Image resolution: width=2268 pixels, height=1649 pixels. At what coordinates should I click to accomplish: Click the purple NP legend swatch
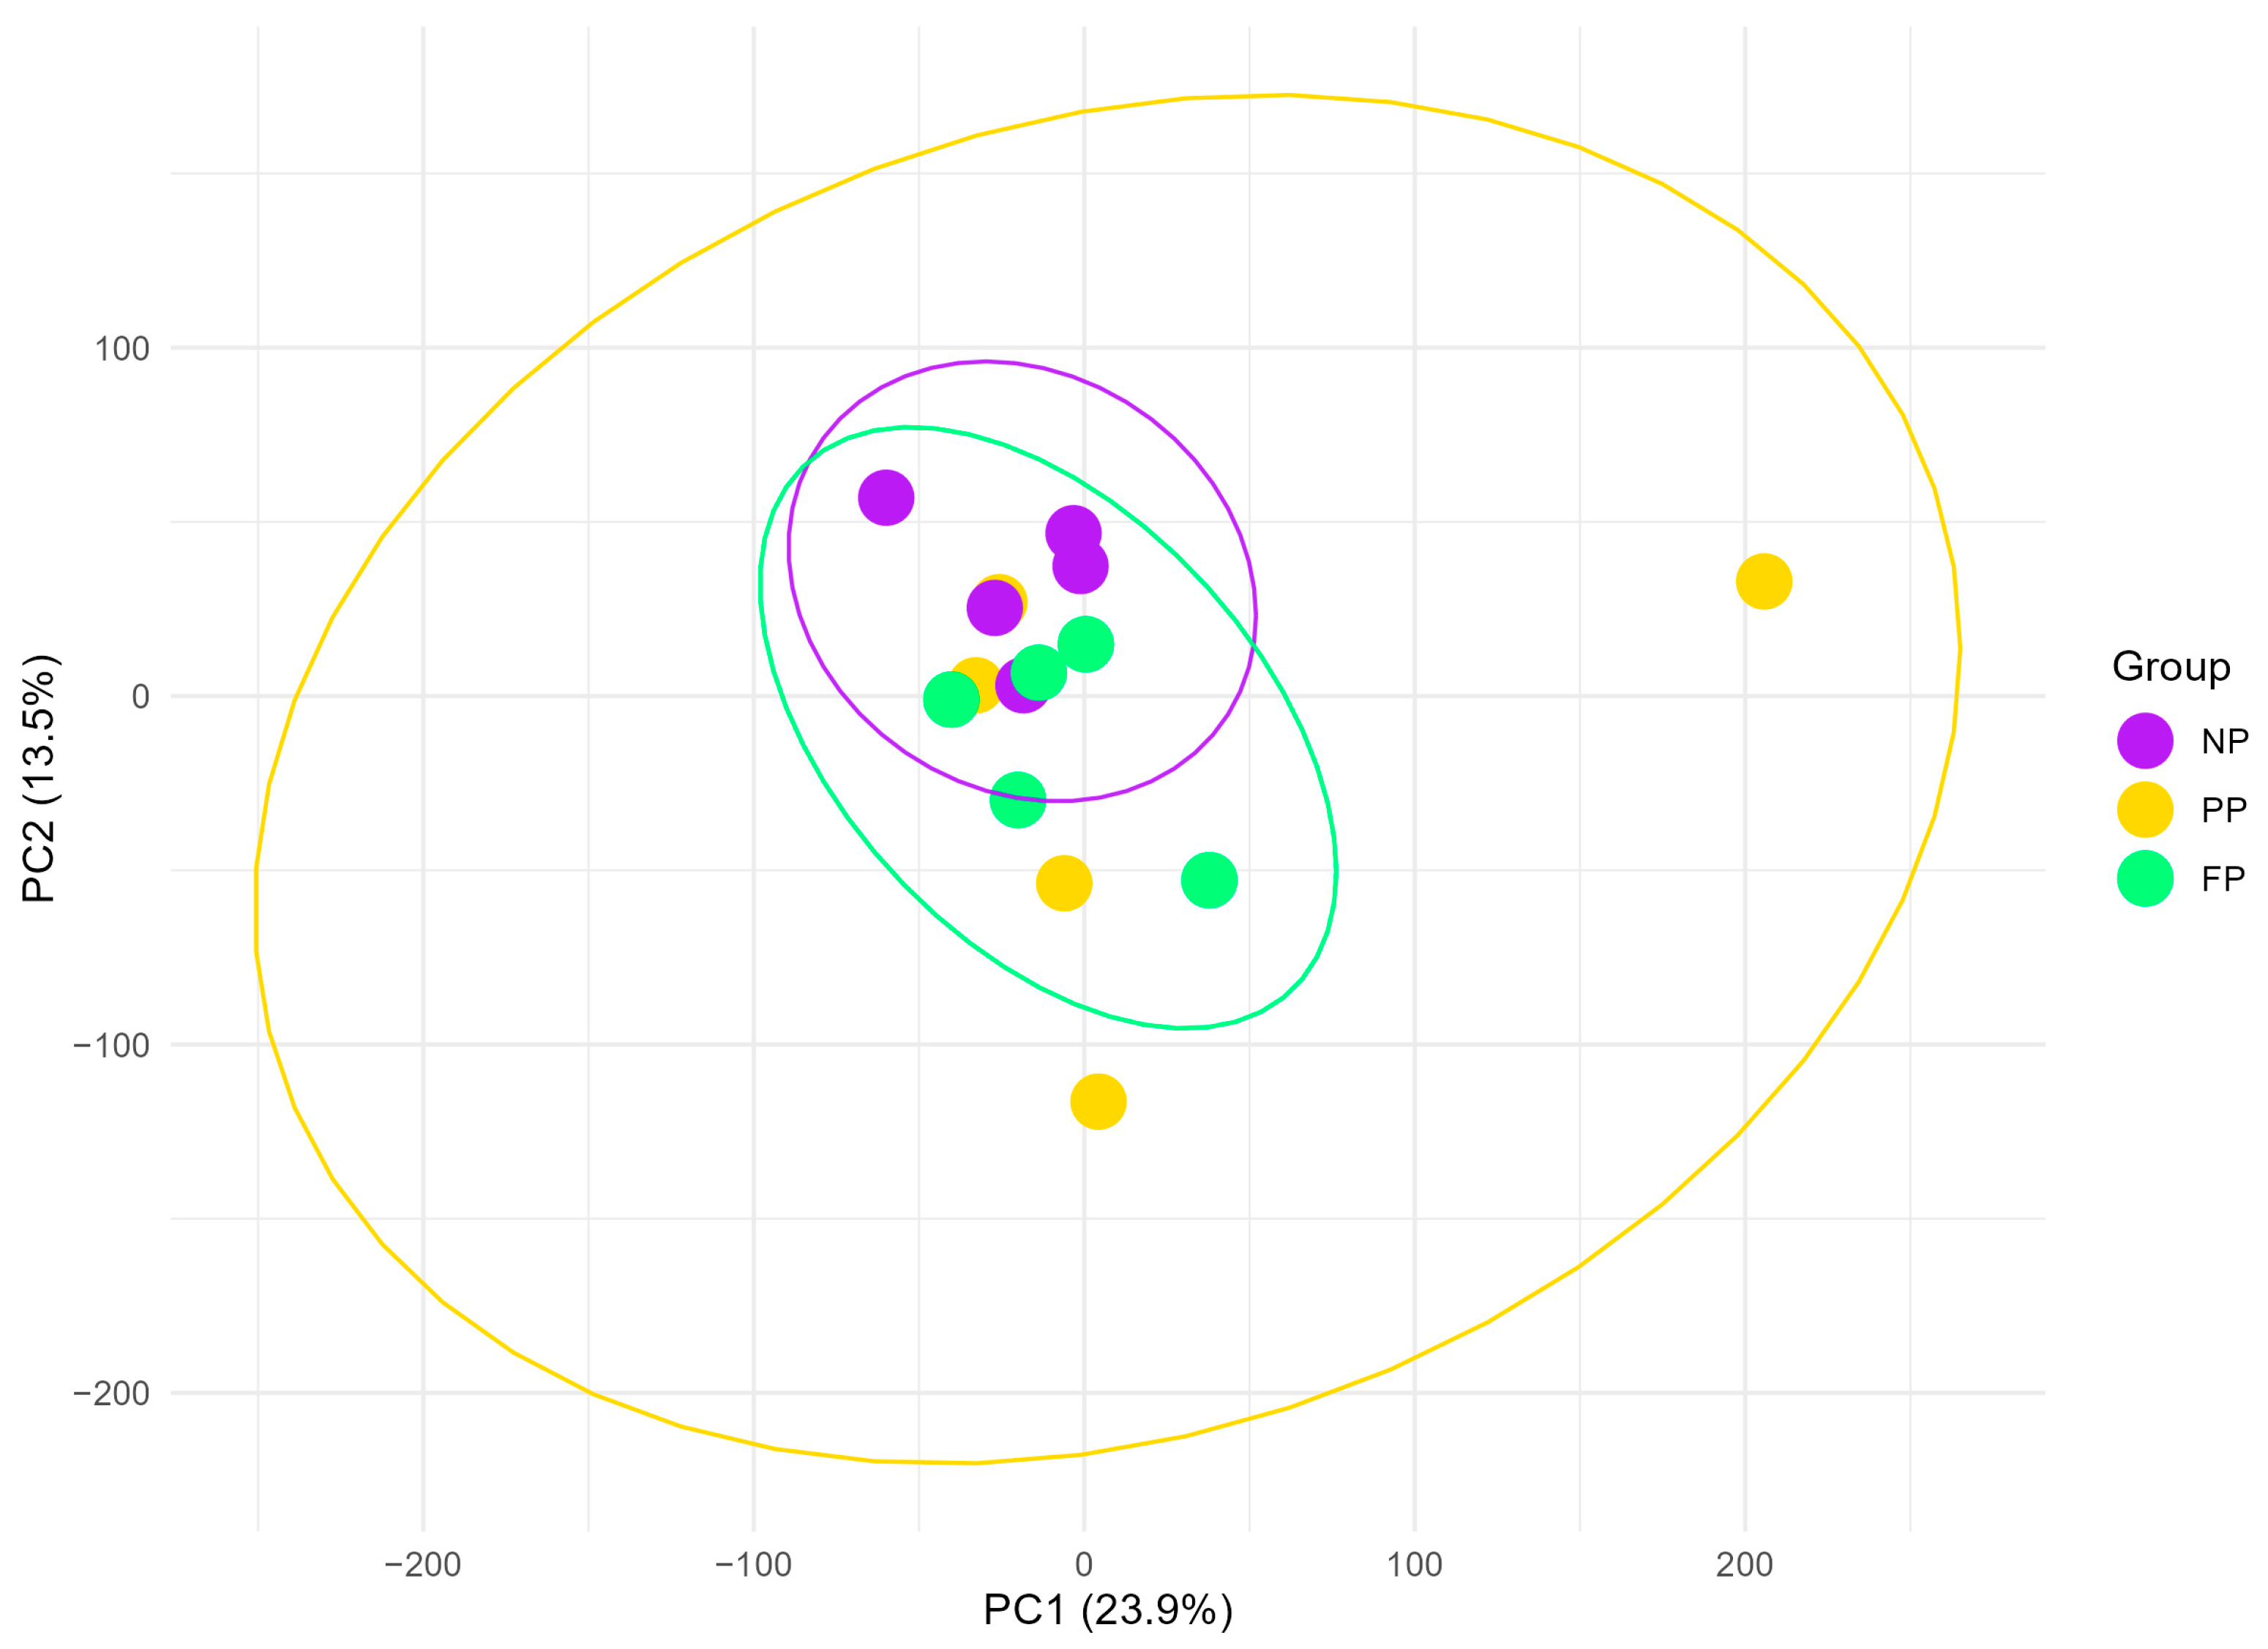coord(2145,741)
